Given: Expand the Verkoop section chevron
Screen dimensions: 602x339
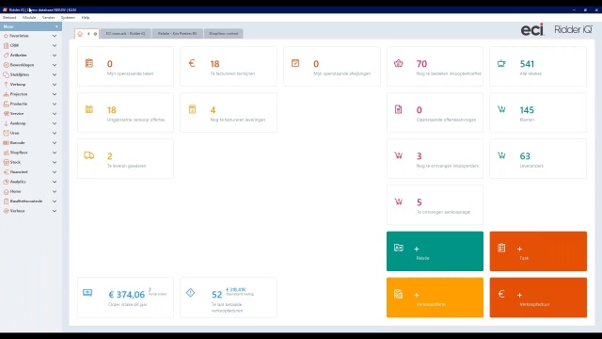Looking at the screenshot, I should pyautogui.click(x=55, y=85).
